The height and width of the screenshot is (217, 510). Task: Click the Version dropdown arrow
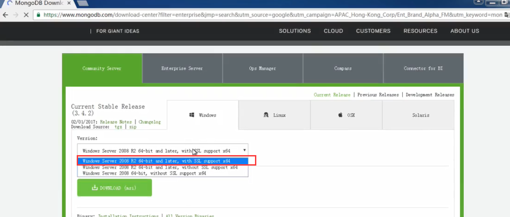click(244, 150)
